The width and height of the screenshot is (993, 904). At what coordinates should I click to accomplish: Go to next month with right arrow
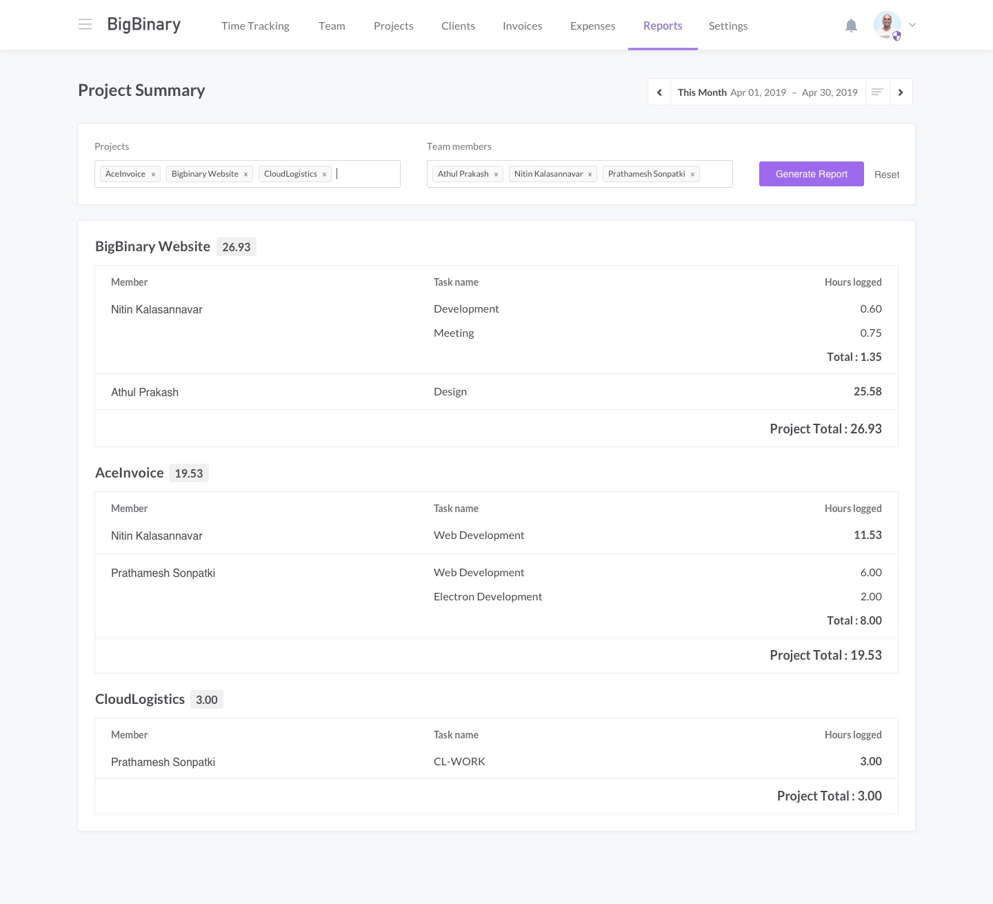(901, 92)
